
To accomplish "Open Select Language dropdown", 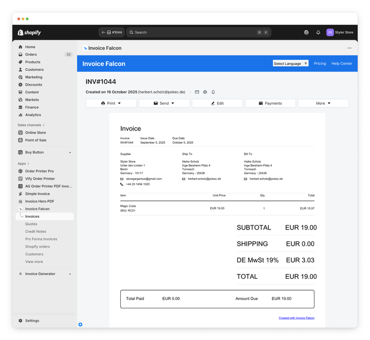I will pos(290,63).
